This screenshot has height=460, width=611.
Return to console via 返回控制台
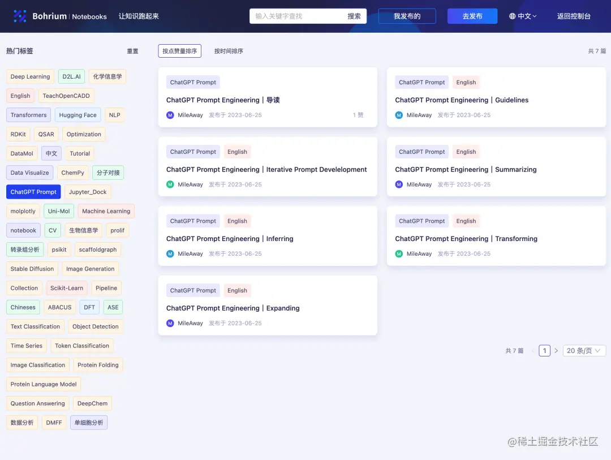click(x=574, y=16)
